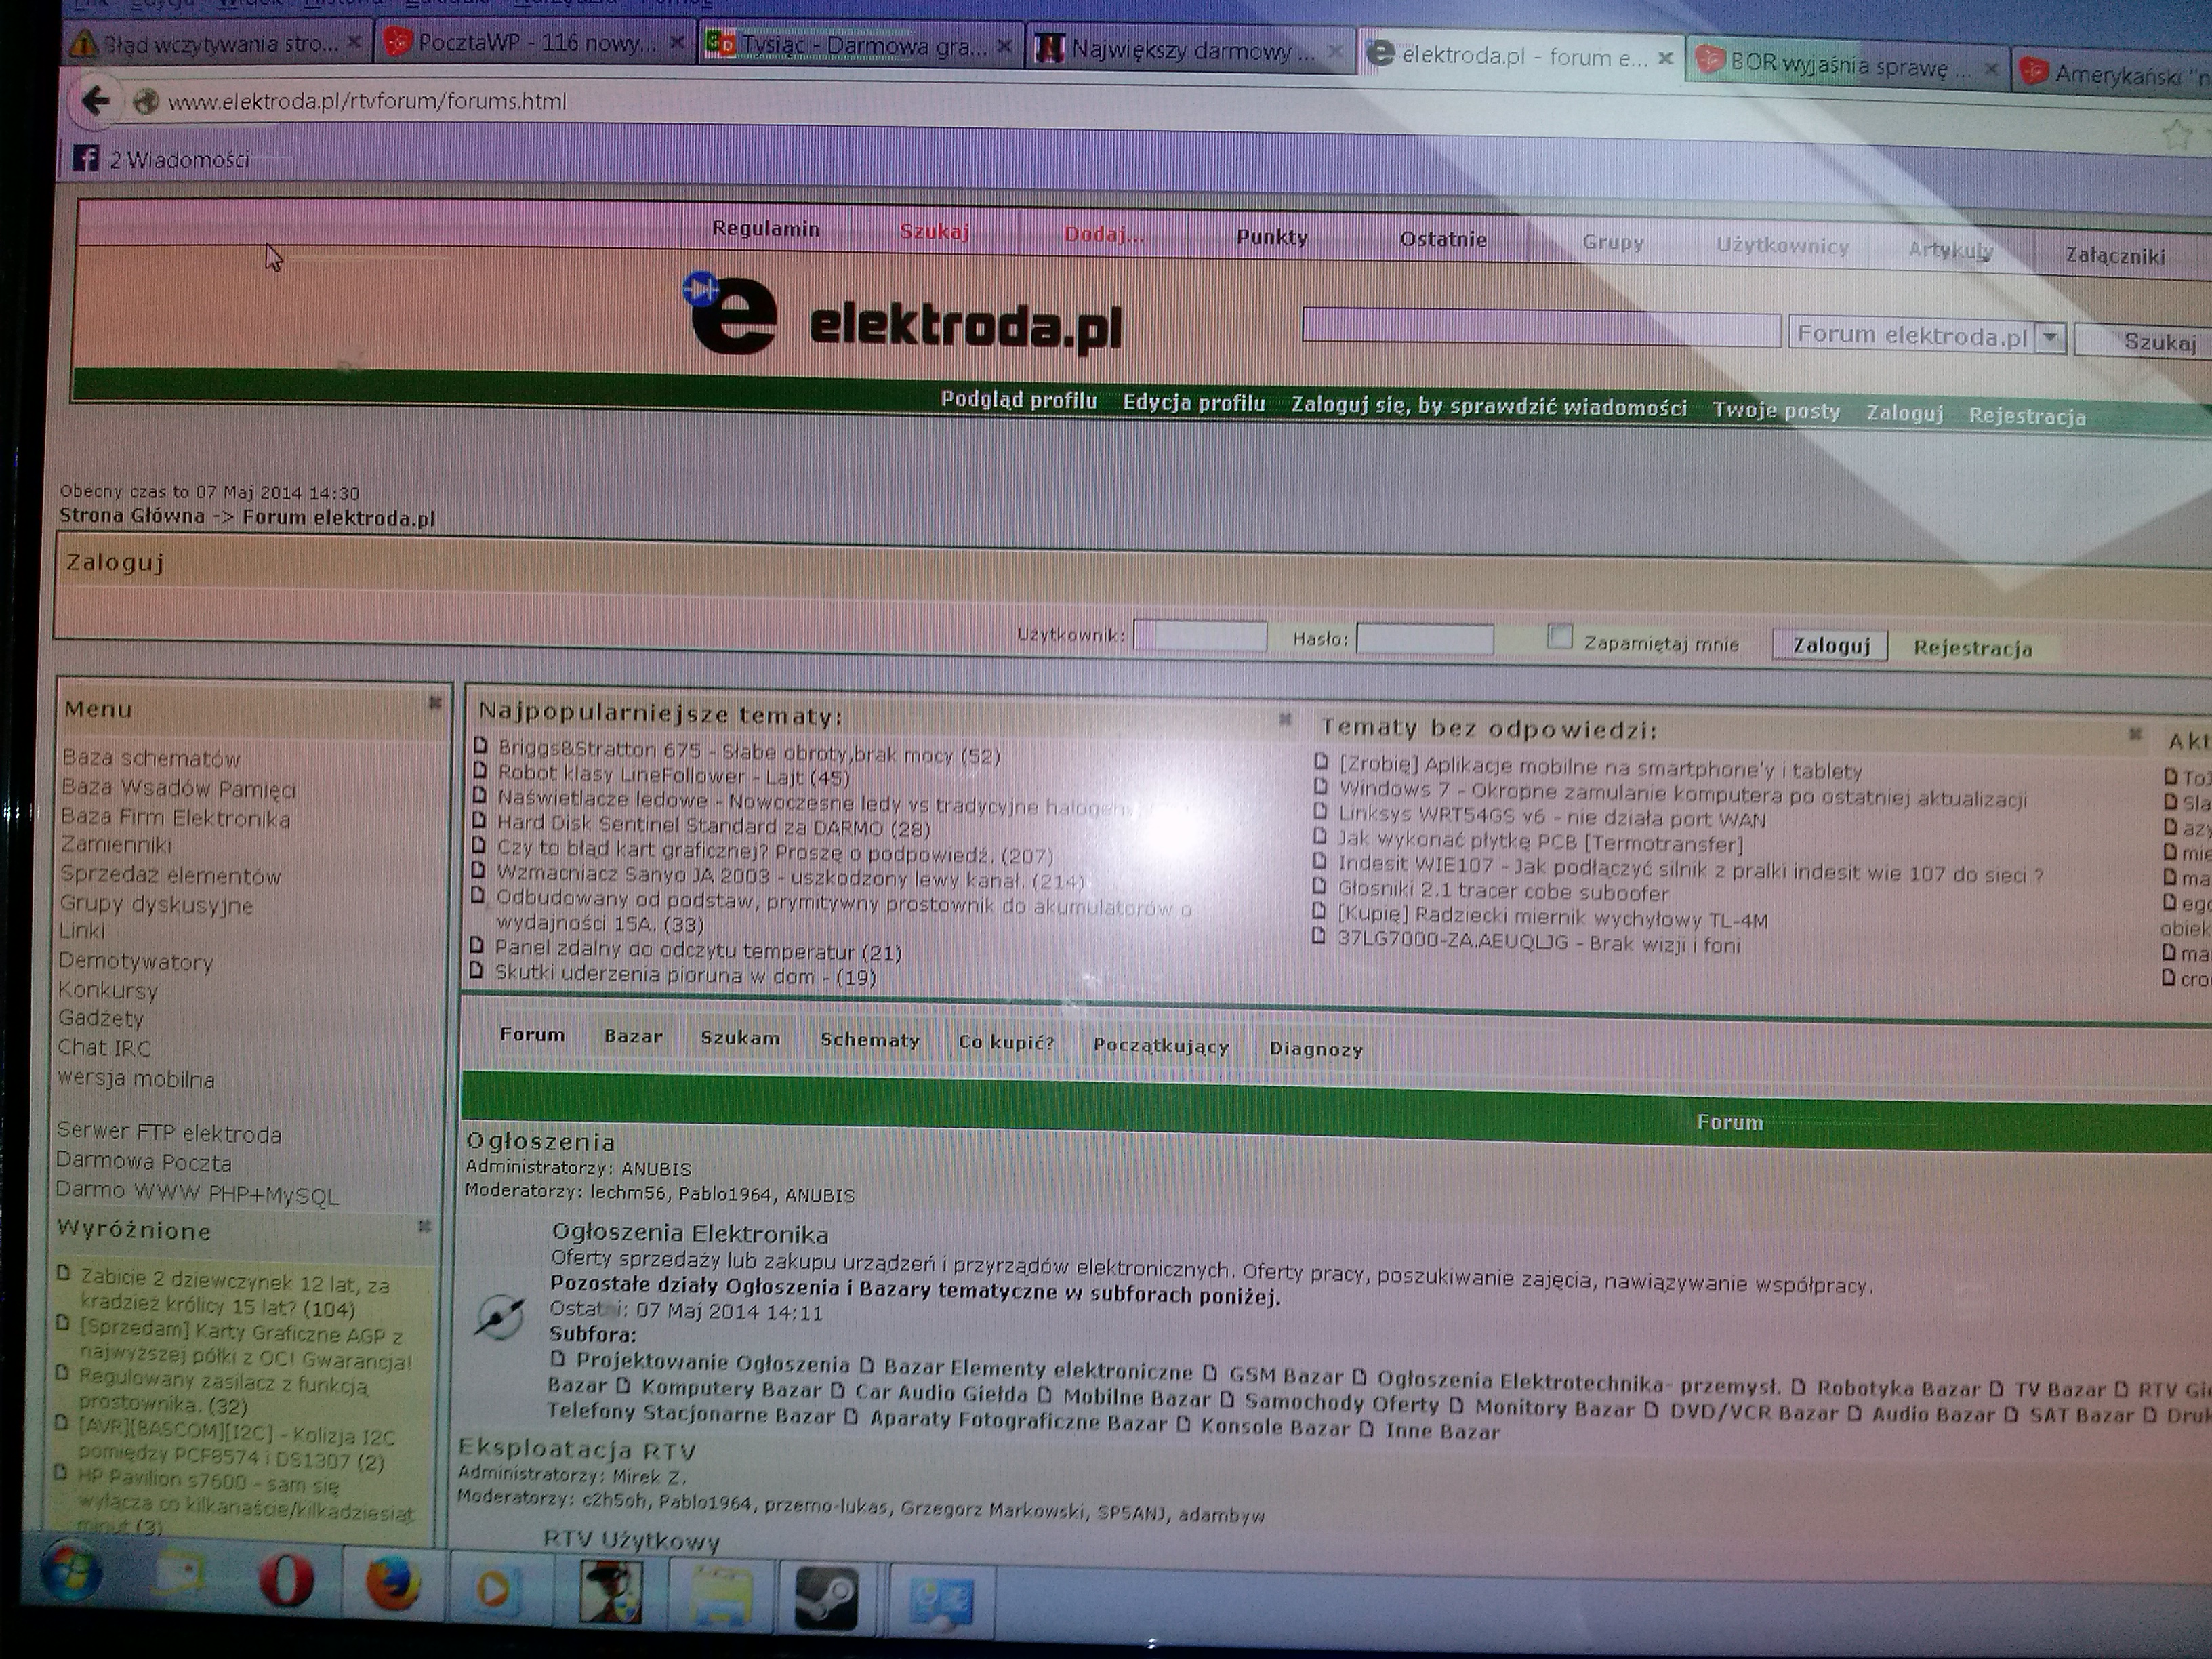Open the Windows Start menu
This screenshot has width=2212, height=1659.
click(x=72, y=1573)
